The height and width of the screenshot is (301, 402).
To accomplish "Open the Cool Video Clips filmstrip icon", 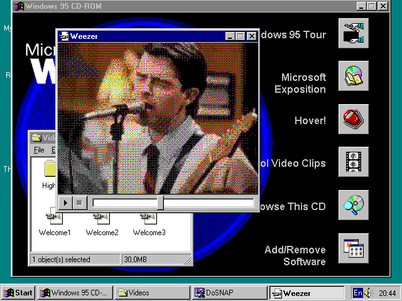I will tap(353, 162).
